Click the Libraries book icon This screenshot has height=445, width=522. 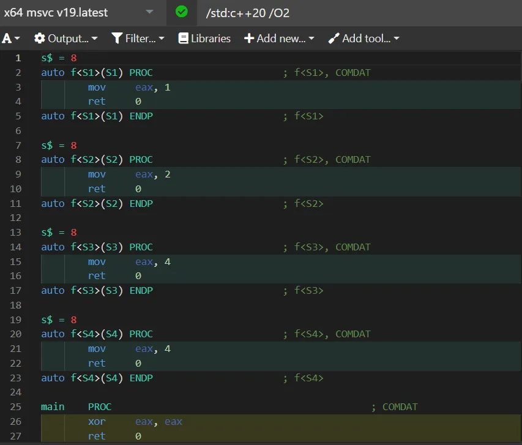click(183, 39)
